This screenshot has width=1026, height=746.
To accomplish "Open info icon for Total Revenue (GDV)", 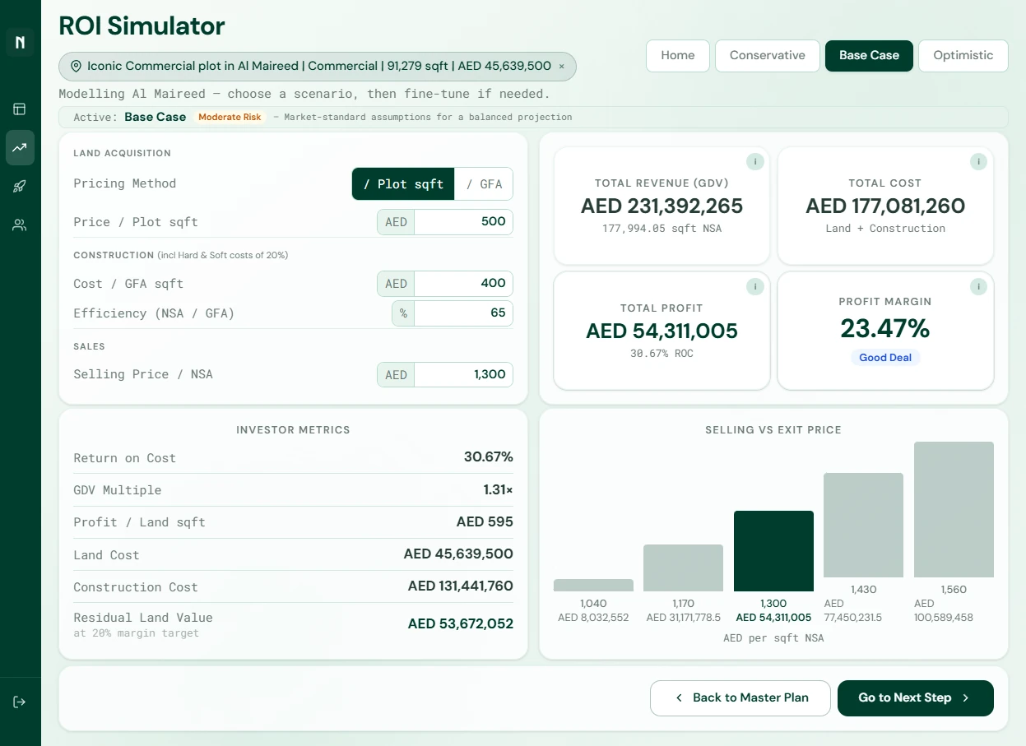I will pos(754,162).
